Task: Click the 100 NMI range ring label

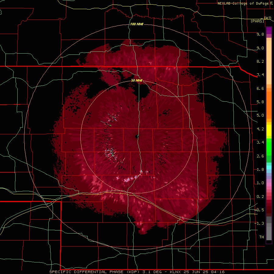Action: point(137,24)
